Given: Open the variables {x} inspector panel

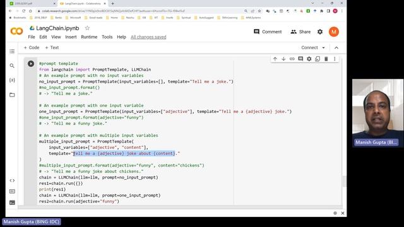Looking at the screenshot, I should (12, 80).
